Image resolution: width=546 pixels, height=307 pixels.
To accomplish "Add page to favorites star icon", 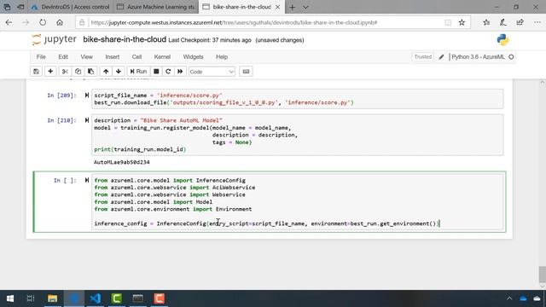I will click(x=462, y=23).
